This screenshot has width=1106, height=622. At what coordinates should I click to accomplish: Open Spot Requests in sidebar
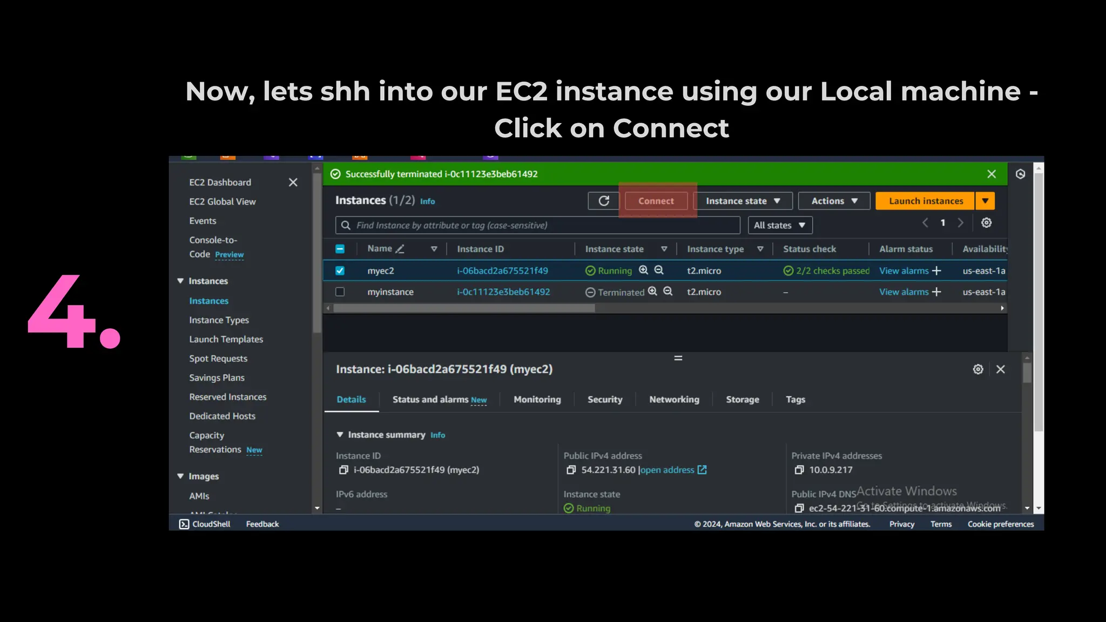click(x=218, y=359)
